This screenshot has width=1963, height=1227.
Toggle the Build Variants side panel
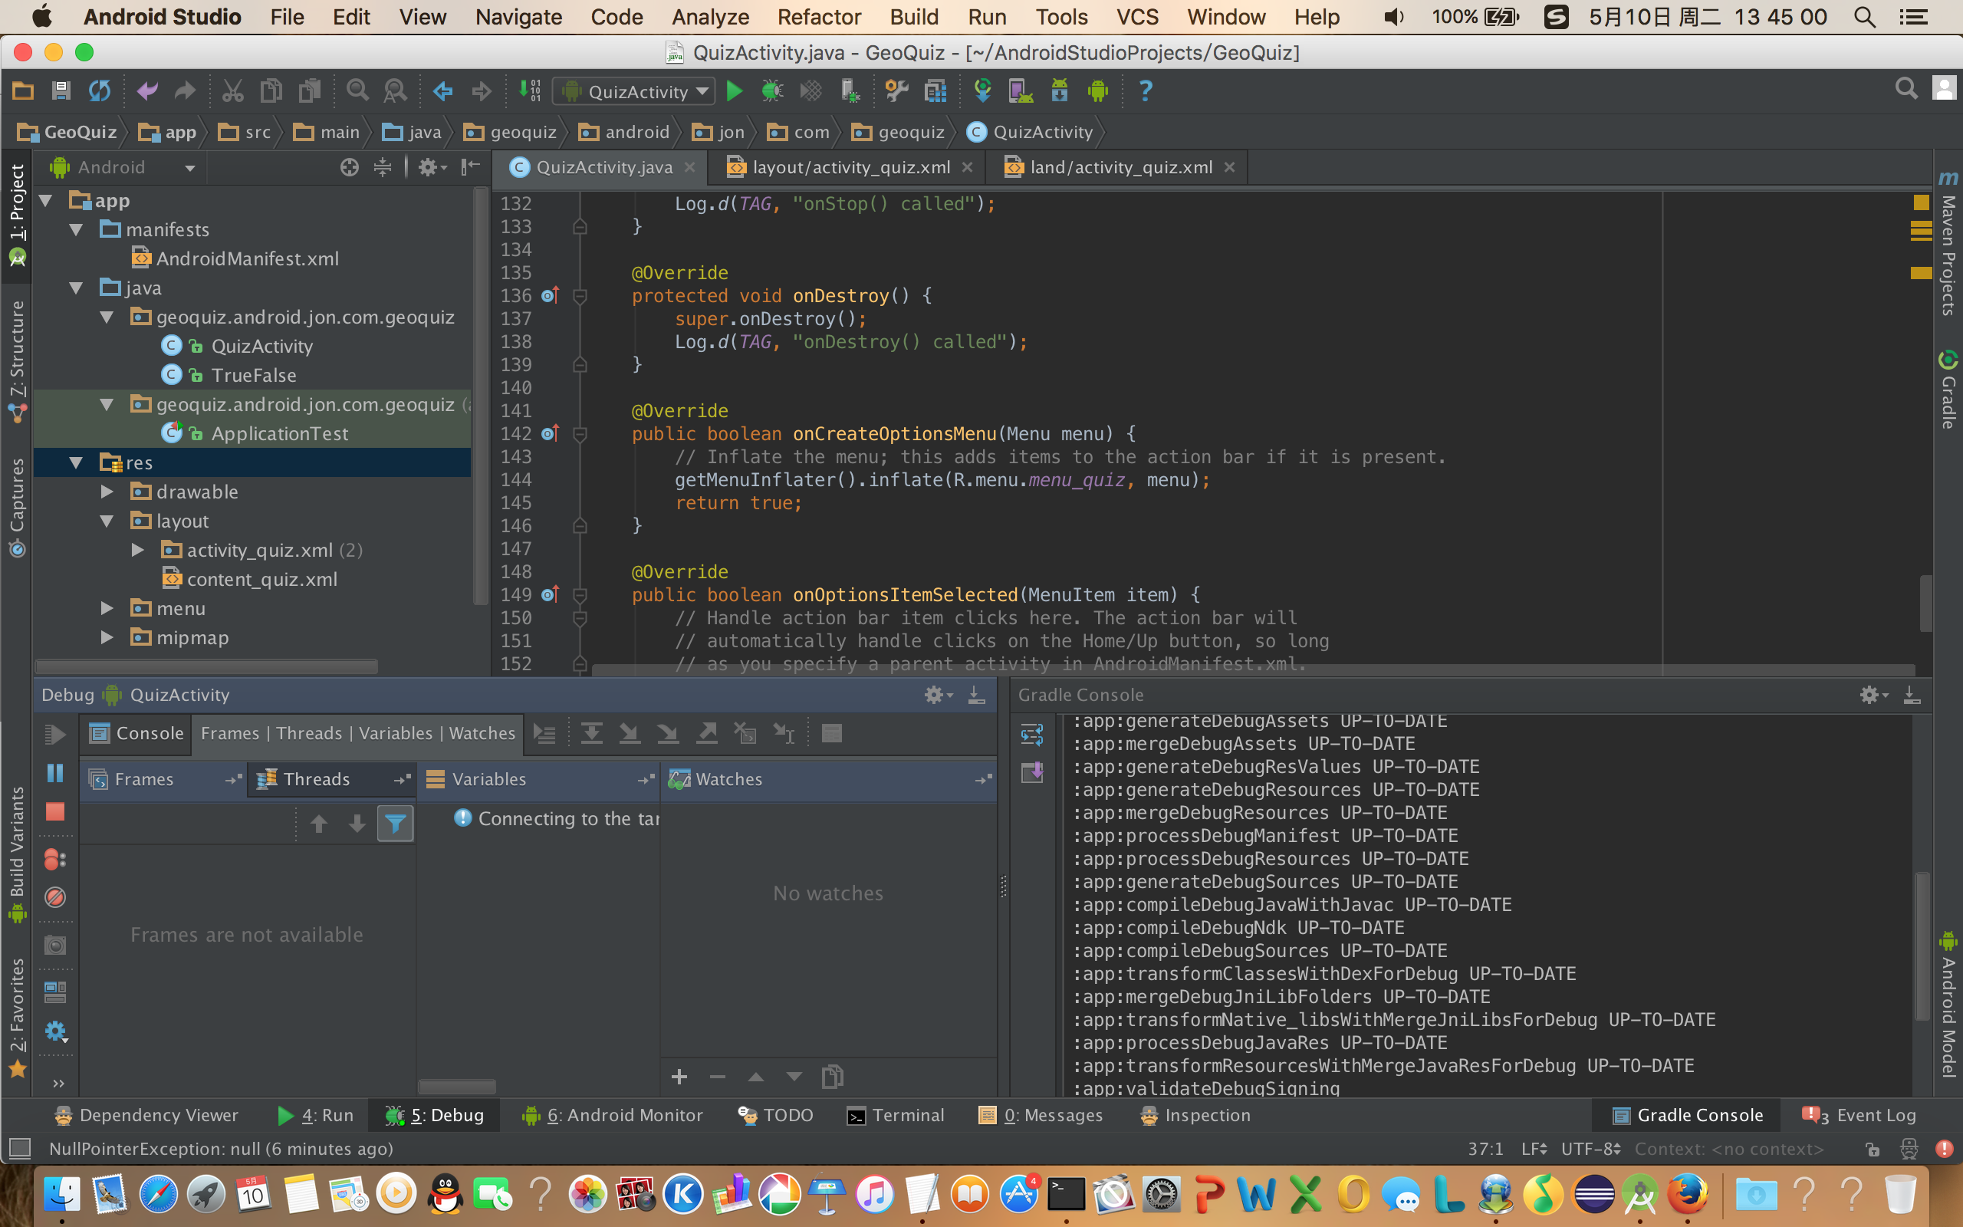coord(17,854)
